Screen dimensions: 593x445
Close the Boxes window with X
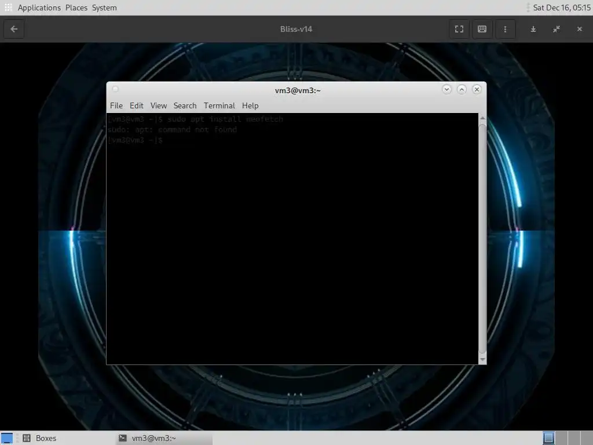(579, 29)
